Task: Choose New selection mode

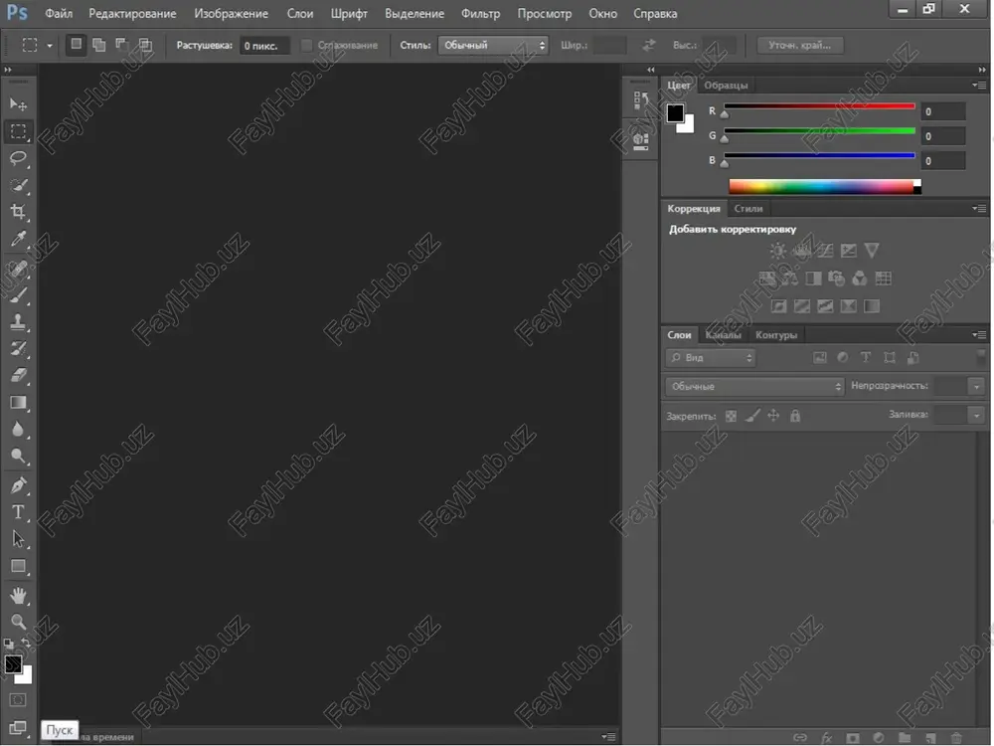Action: tap(76, 45)
